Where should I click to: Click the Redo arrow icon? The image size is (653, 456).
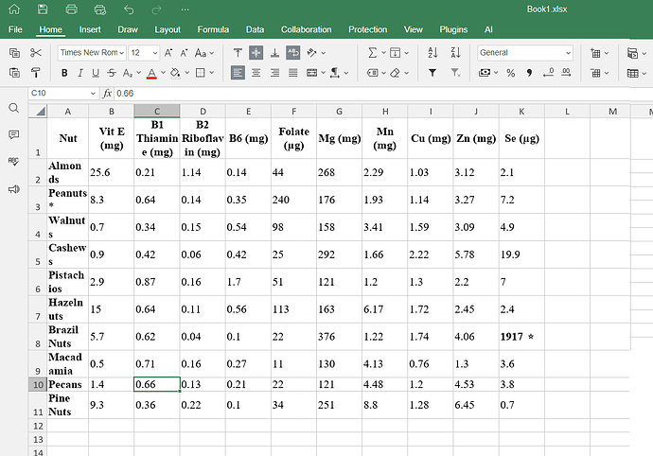tap(156, 9)
